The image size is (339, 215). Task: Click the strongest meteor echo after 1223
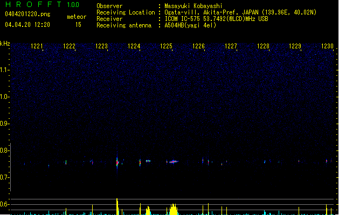pyautogui.click(x=117, y=162)
